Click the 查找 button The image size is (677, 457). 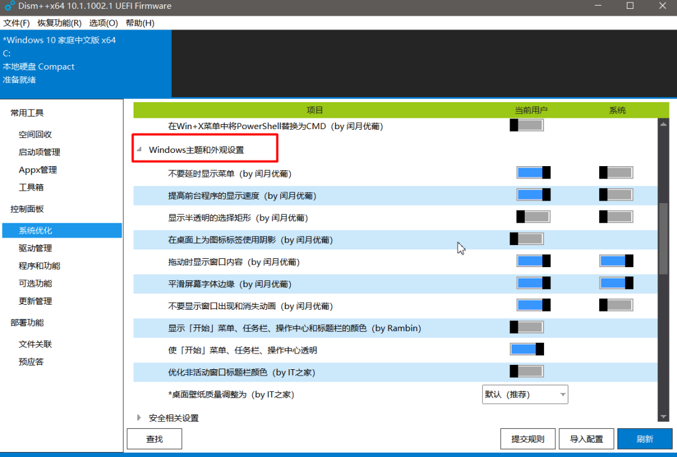155,439
